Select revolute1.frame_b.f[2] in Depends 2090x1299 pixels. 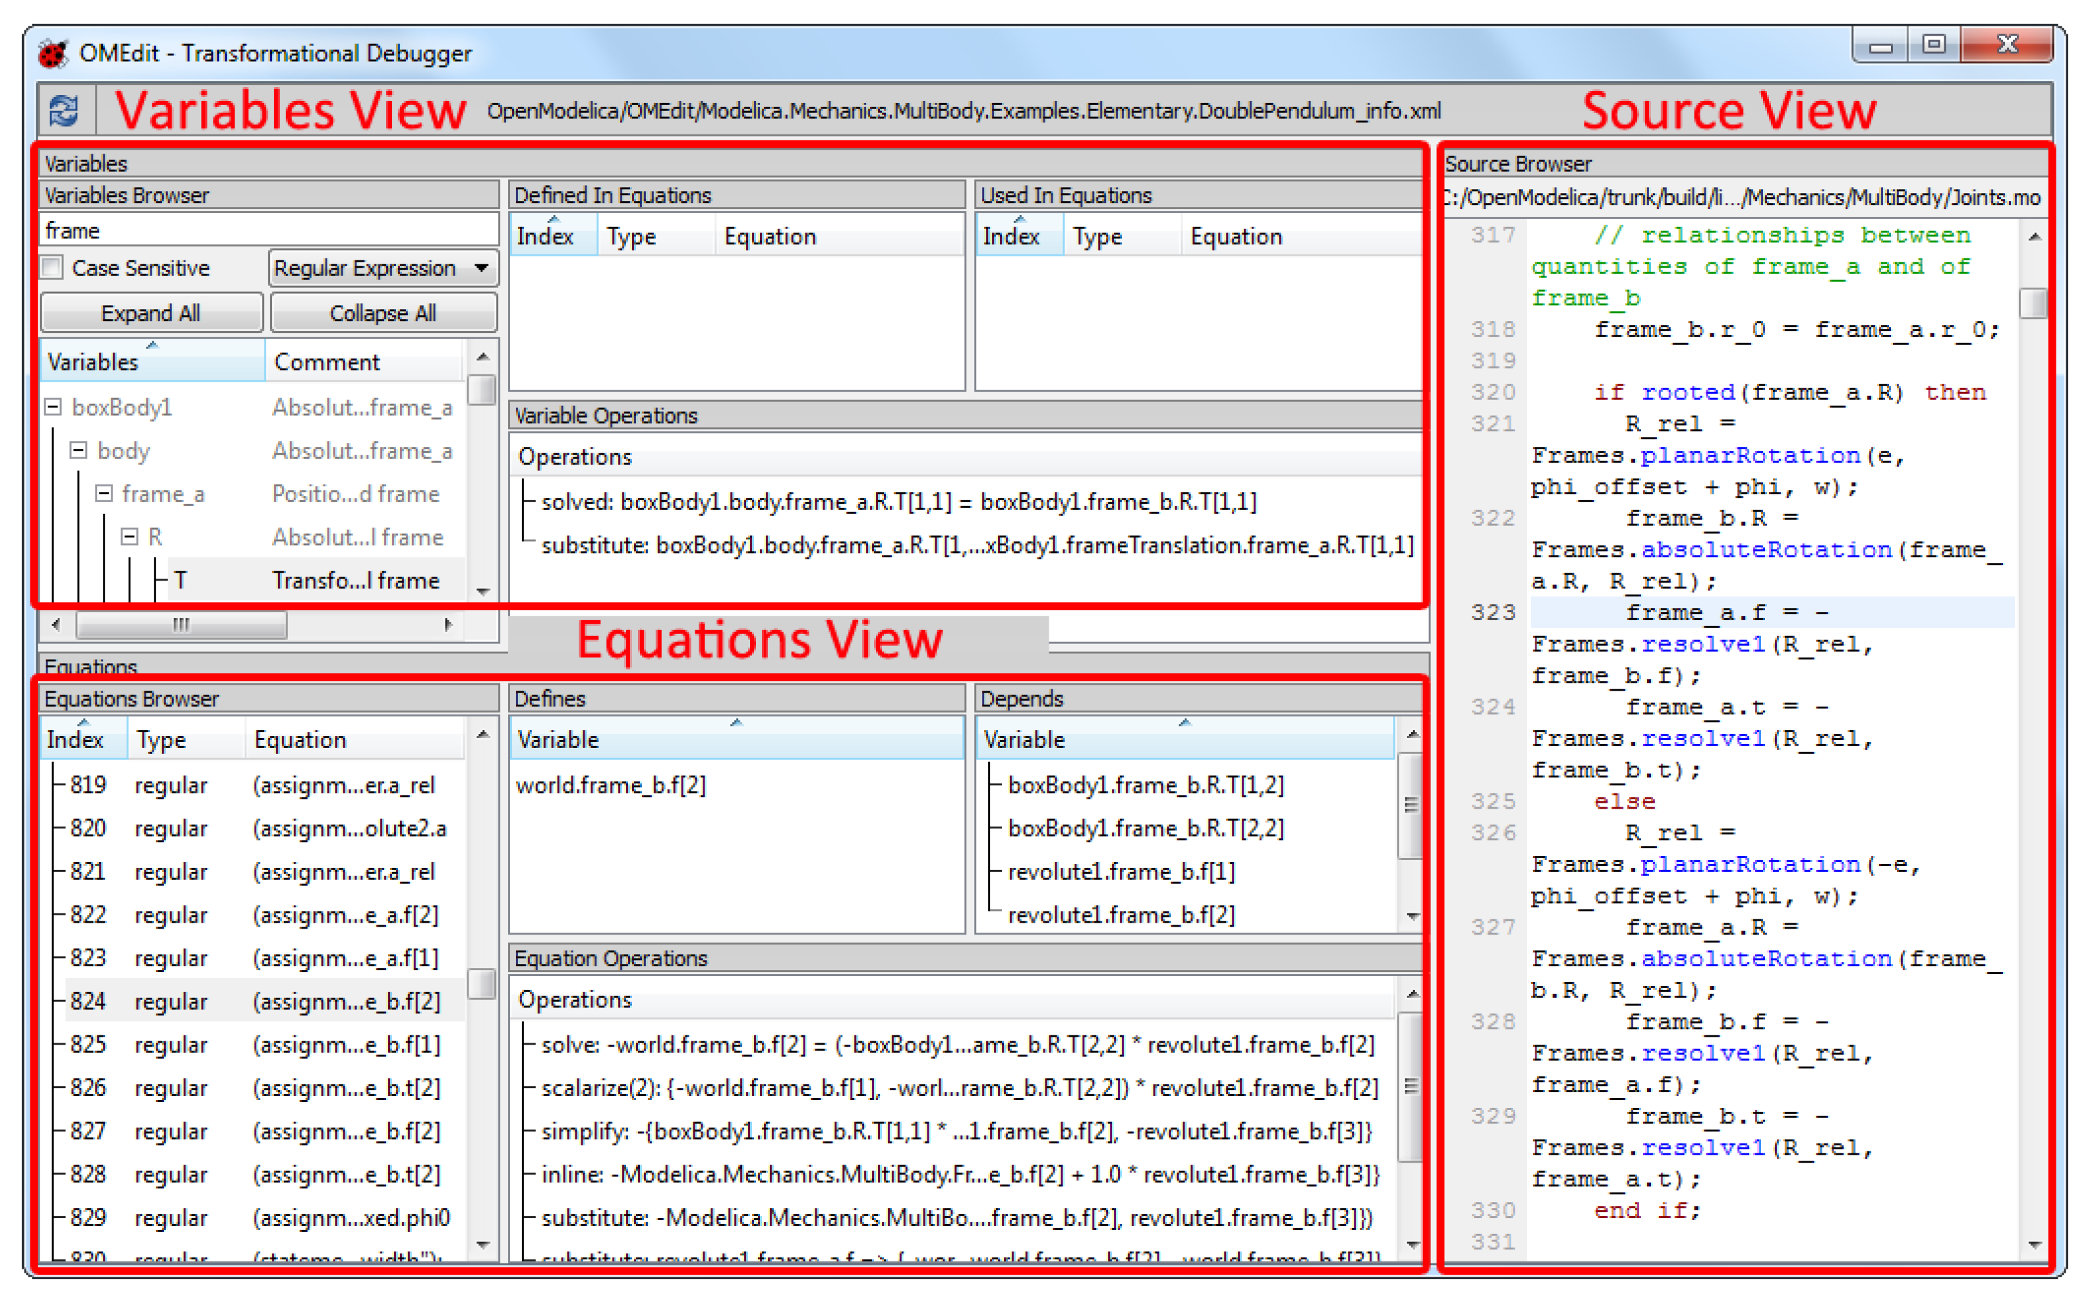pyautogui.click(x=1121, y=915)
